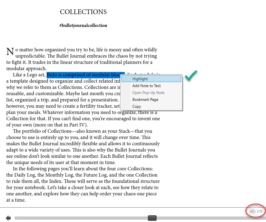This screenshot has height=222, width=266.
Task: Select Copy from the context menu
Action: tap(151, 106)
